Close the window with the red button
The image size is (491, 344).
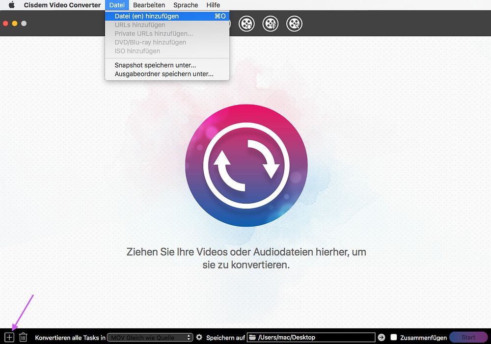coord(5,24)
